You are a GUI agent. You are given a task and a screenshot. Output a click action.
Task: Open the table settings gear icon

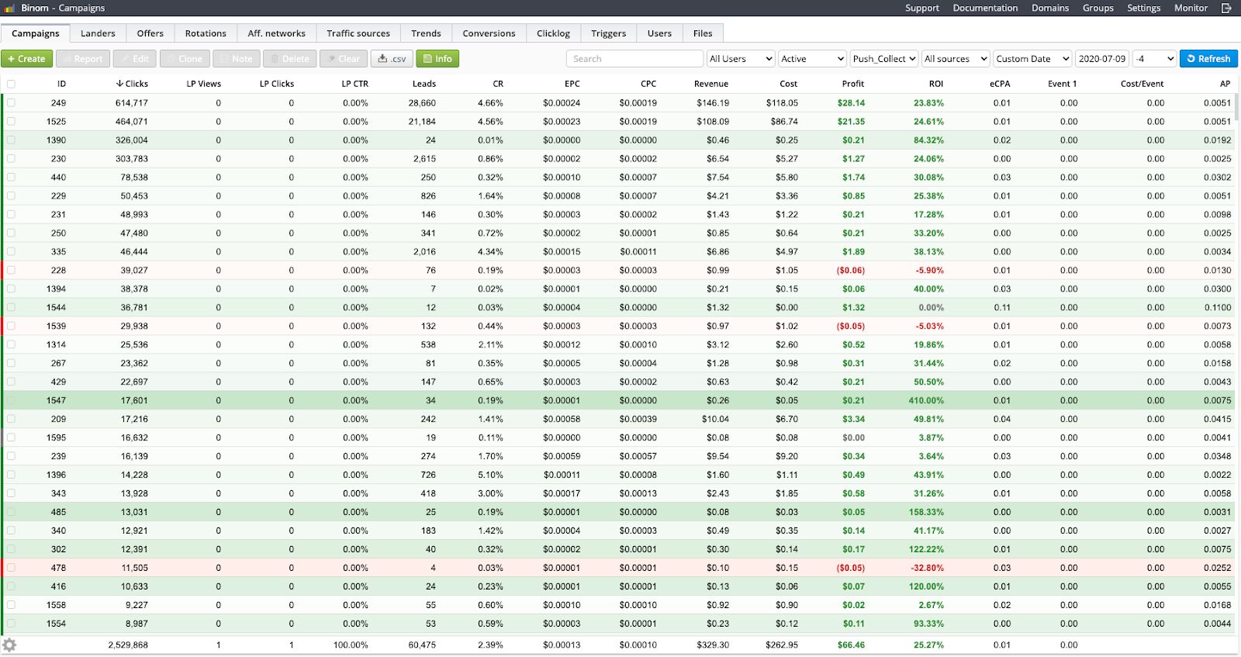tap(9, 645)
